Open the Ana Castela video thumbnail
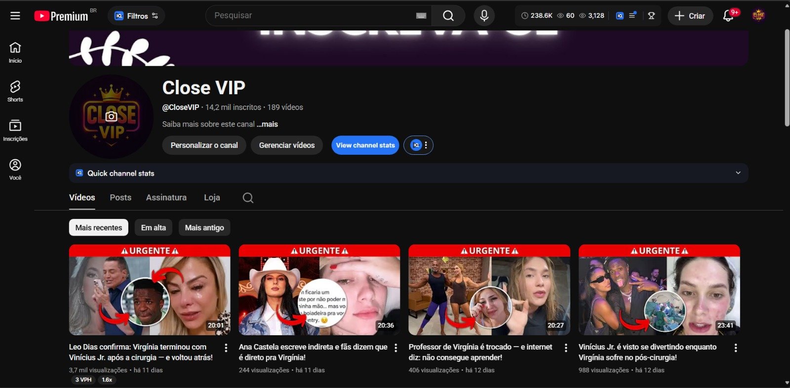Screen dimensions: 790x388 319,290
